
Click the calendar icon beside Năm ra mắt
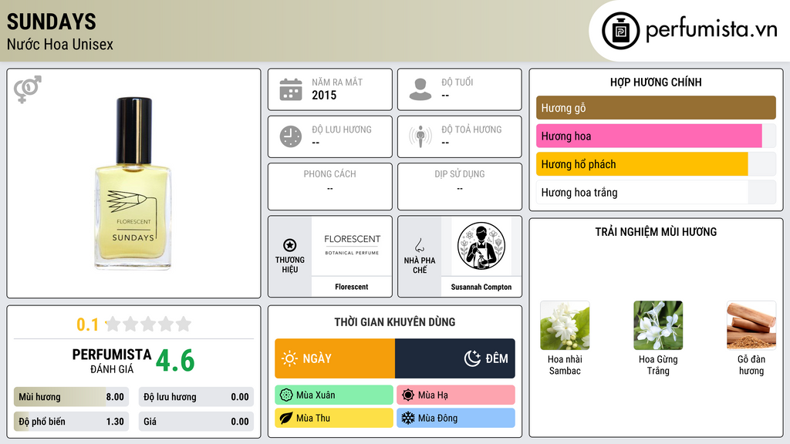pyautogui.click(x=291, y=89)
